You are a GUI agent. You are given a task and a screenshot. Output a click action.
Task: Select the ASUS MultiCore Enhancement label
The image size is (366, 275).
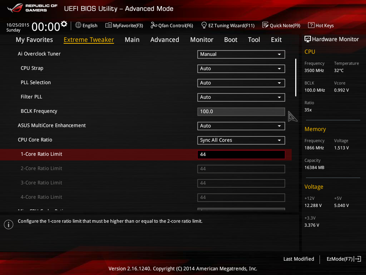[x=52, y=125]
